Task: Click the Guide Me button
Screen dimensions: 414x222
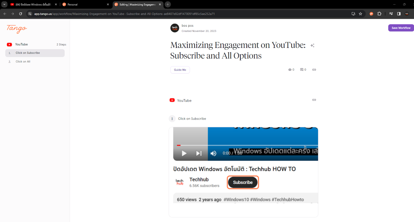Action: pyautogui.click(x=180, y=70)
